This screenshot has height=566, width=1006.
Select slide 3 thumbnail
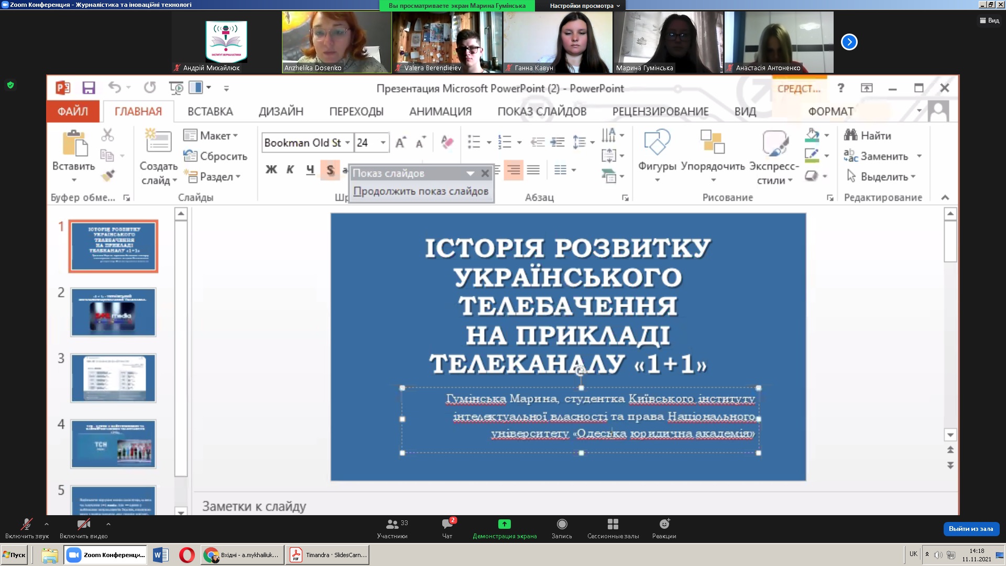click(x=113, y=378)
